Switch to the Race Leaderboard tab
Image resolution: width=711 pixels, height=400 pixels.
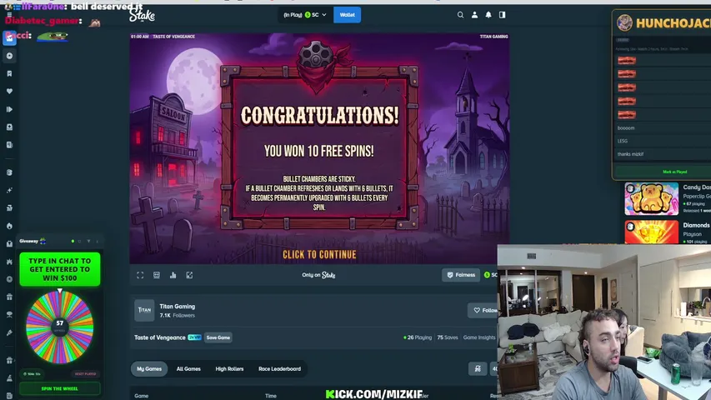279,368
